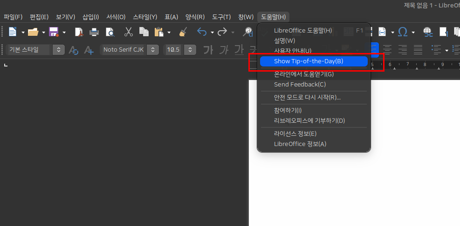
Task: Toggle align right paragraph button
Action: (403, 50)
